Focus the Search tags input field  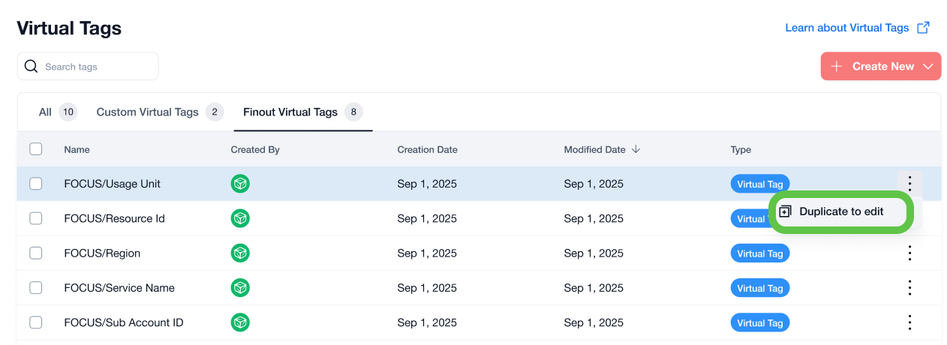coord(98,67)
